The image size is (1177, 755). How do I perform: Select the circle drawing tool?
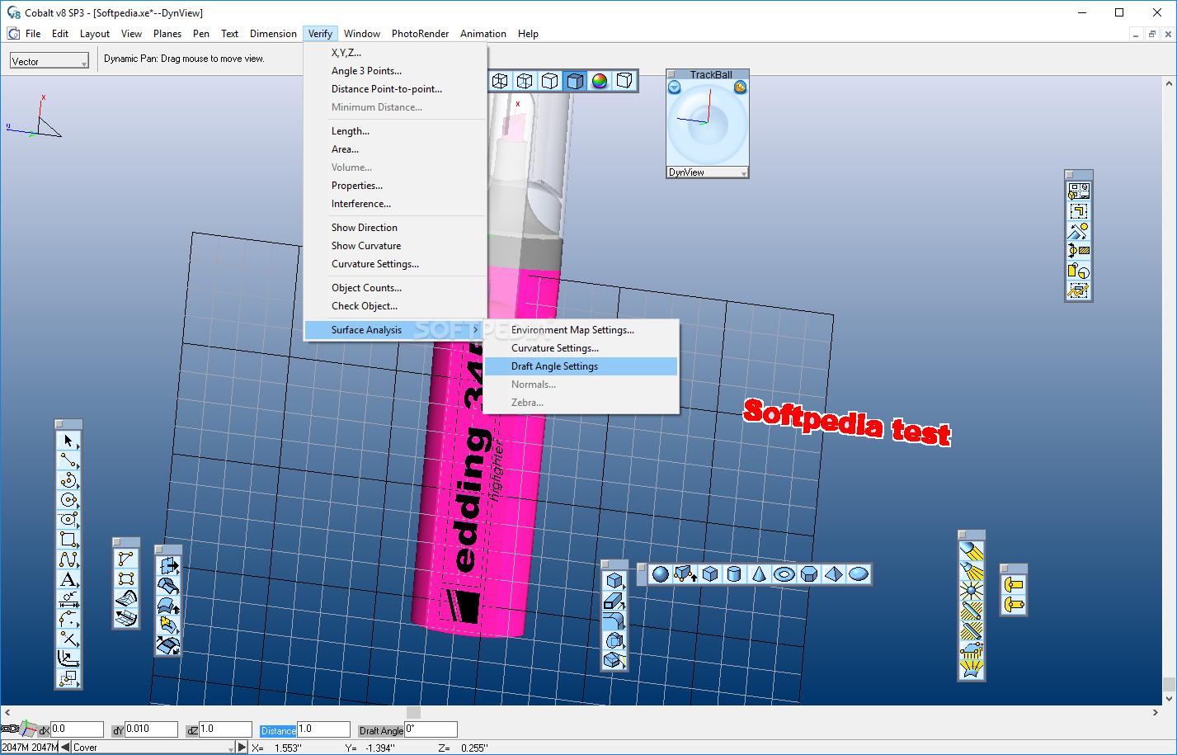pos(68,500)
